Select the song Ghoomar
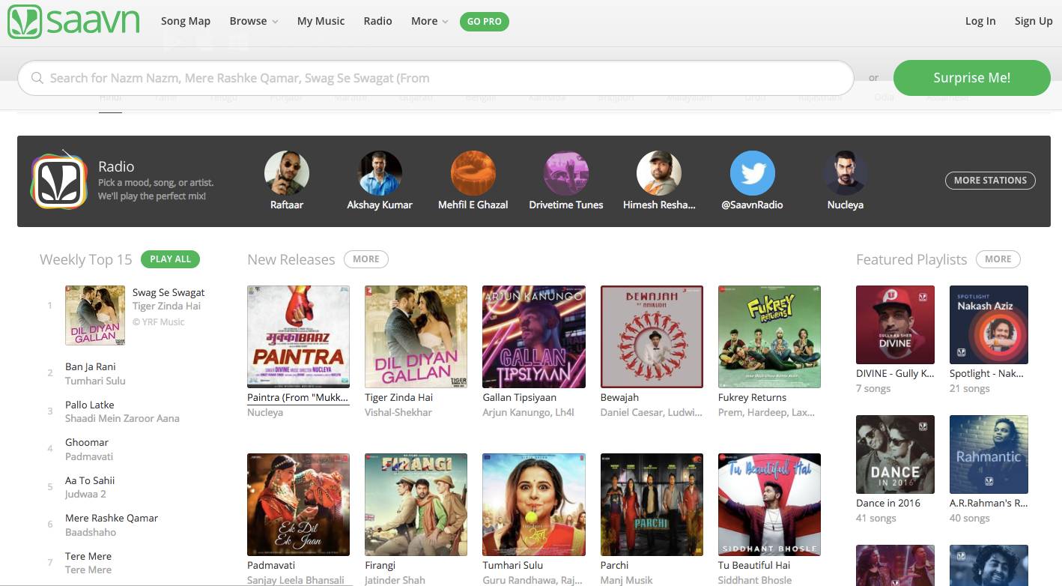The height and width of the screenshot is (586, 1062). pos(87,442)
